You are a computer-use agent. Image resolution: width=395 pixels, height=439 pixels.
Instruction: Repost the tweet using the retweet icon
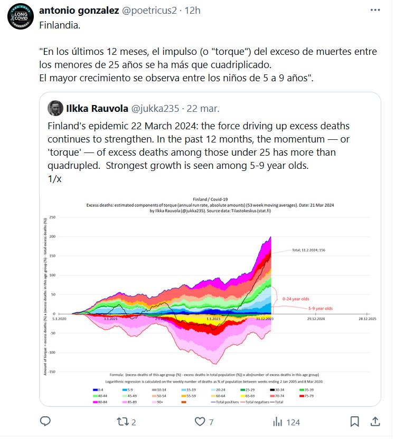[123, 422]
